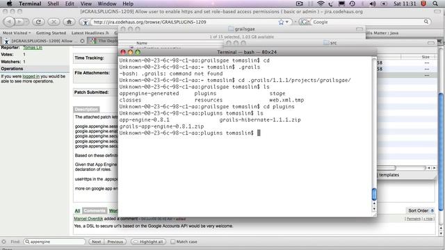Open the Permalink link for the comment
Image resolution: width=445 pixels, height=250 pixels.
coord(414,219)
